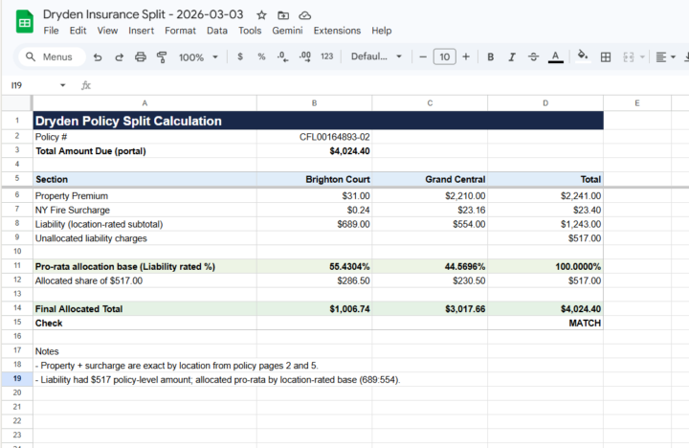The height and width of the screenshot is (448, 689).
Task: Open the Gemini menu
Action: point(287,31)
